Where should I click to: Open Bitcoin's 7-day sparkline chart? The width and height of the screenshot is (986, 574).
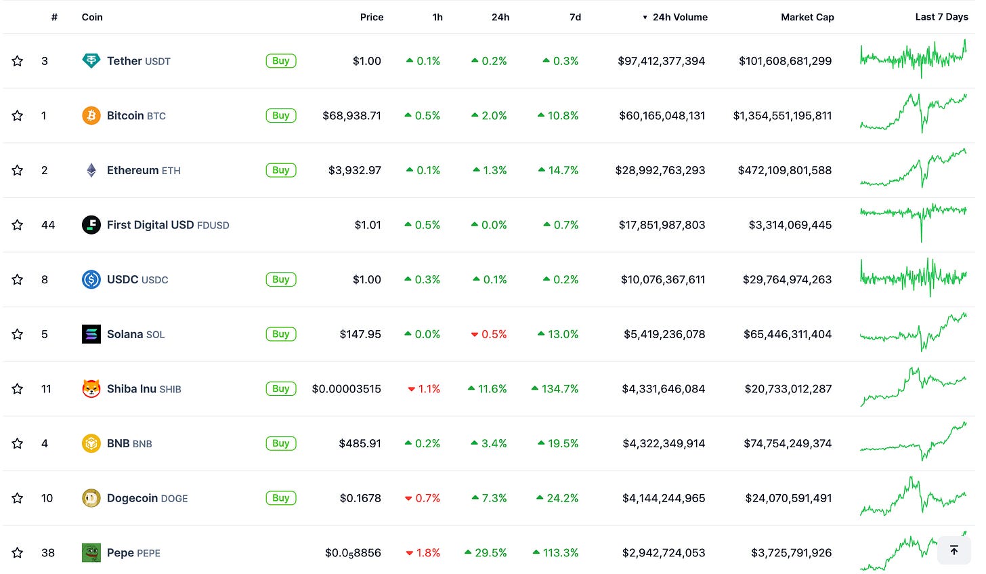tap(914, 113)
